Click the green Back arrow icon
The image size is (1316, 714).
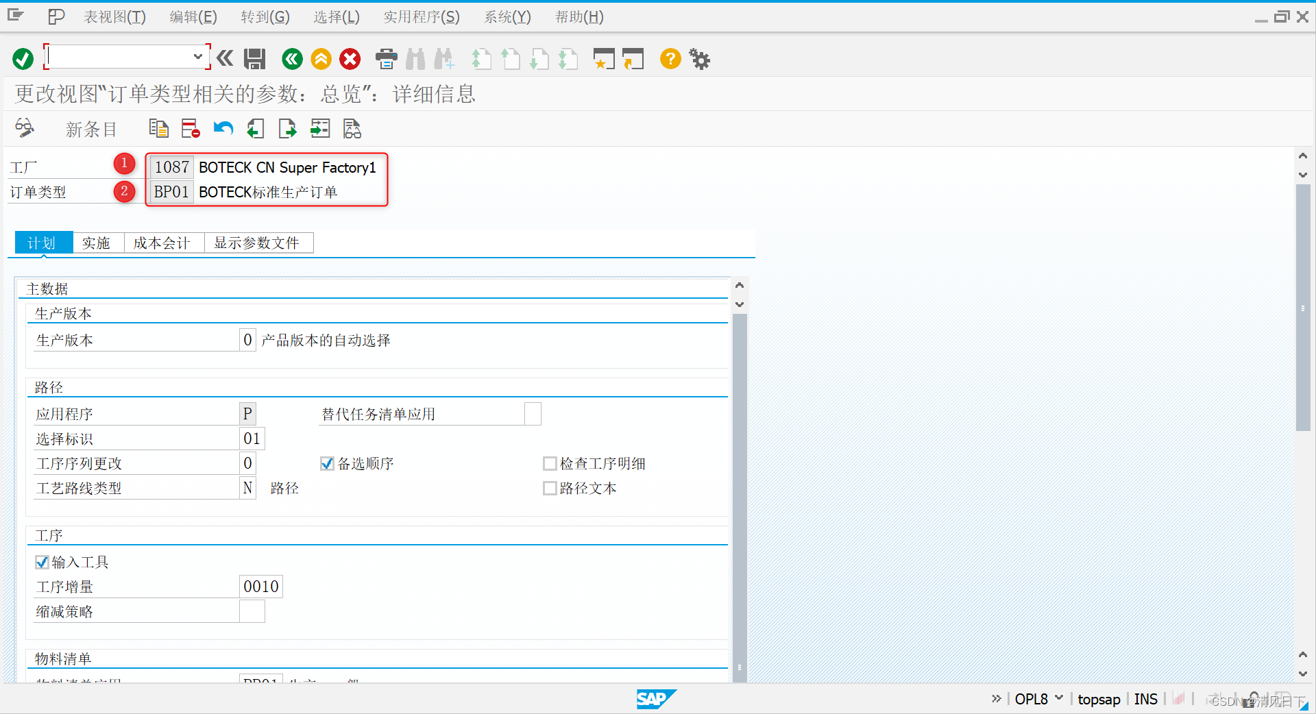click(292, 59)
